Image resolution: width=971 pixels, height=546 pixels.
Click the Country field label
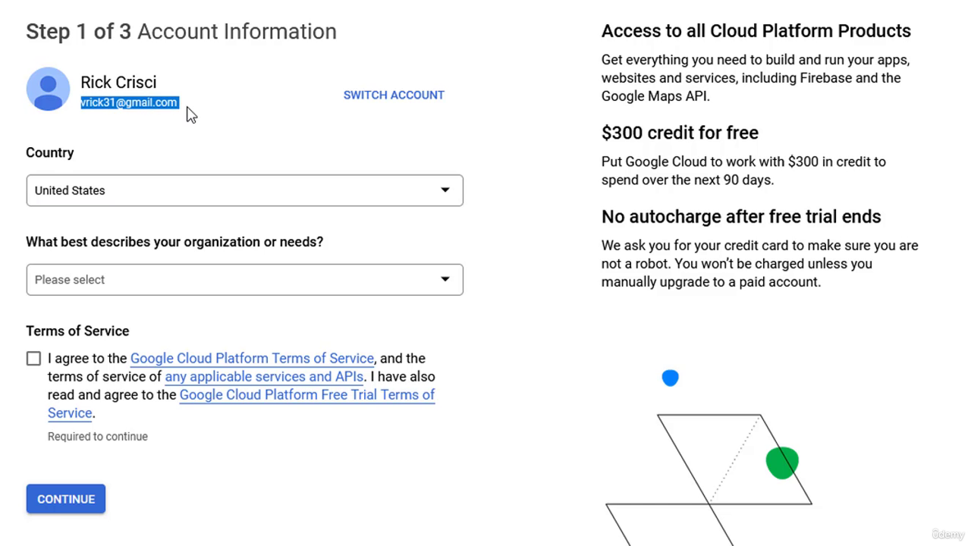50,152
